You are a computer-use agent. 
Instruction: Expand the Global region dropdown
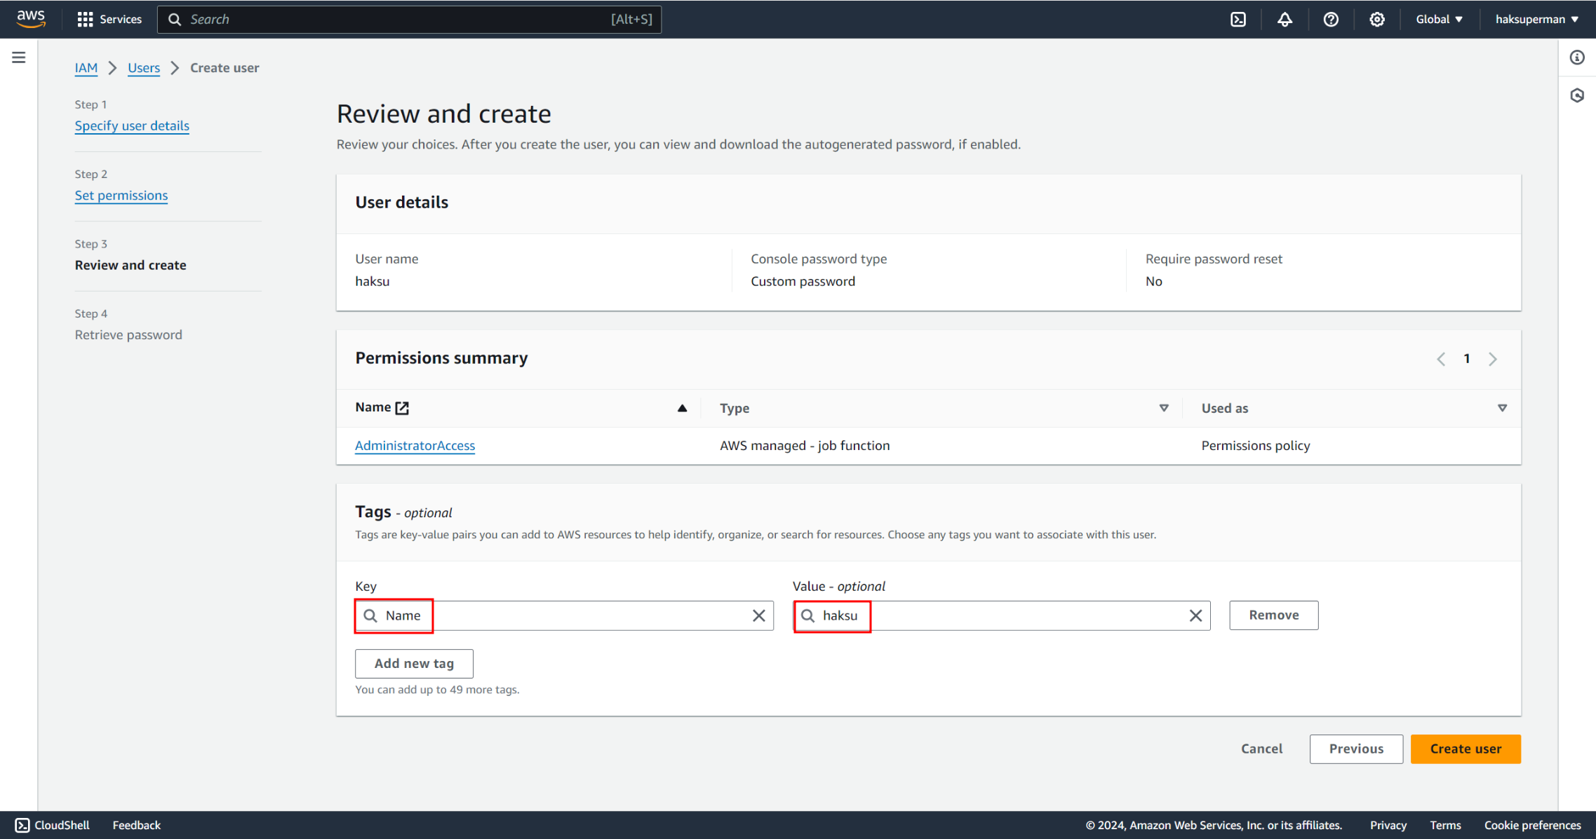click(1439, 19)
